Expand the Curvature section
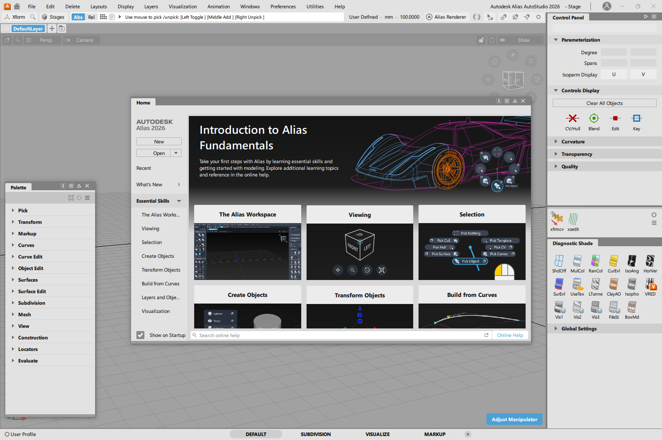The image size is (662, 440). (573, 142)
